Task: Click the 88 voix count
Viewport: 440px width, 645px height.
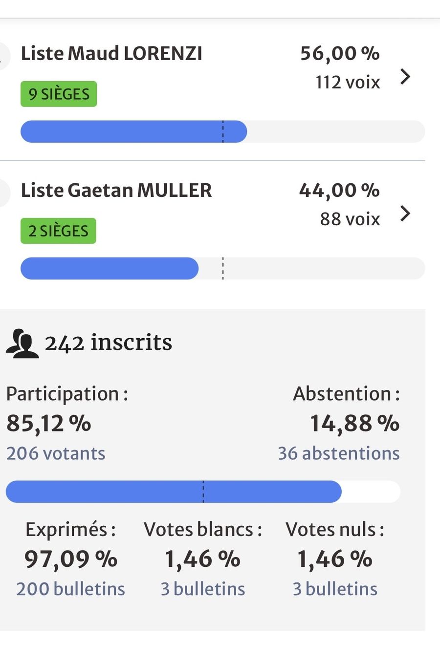Action: (350, 219)
